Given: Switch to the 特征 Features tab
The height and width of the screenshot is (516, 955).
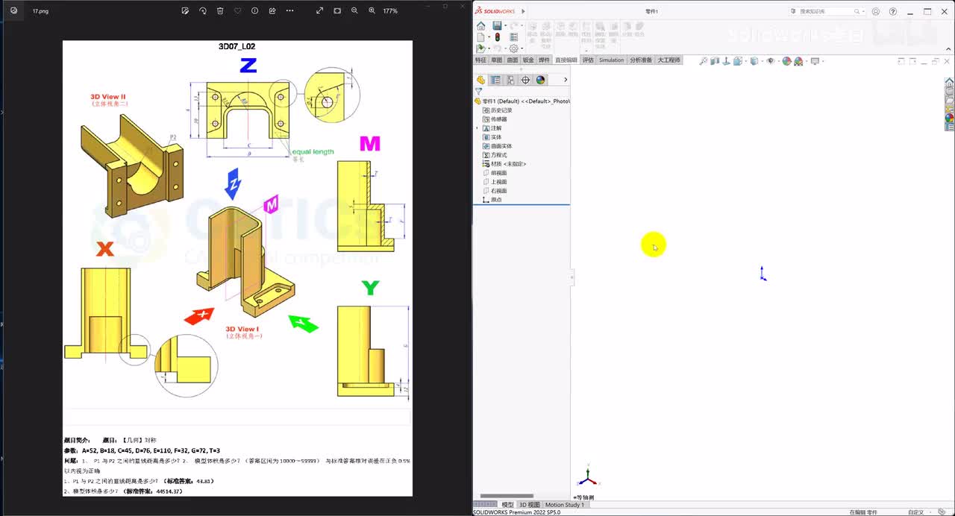Looking at the screenshot, I should click(x=480, y=60).
